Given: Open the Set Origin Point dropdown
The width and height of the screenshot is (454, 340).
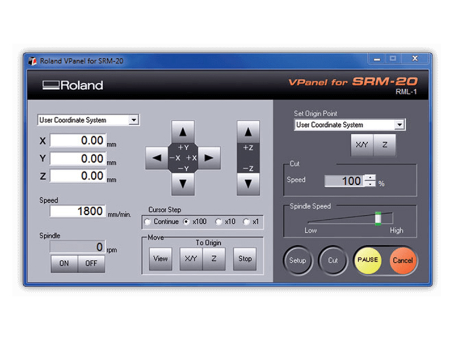Looking at the screenshot, I should (400, 125).
